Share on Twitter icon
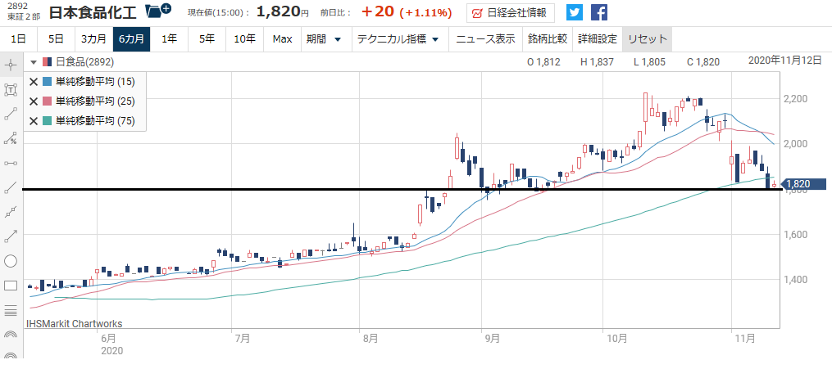Screen dimensions: 832x378 tap(574, 12)
